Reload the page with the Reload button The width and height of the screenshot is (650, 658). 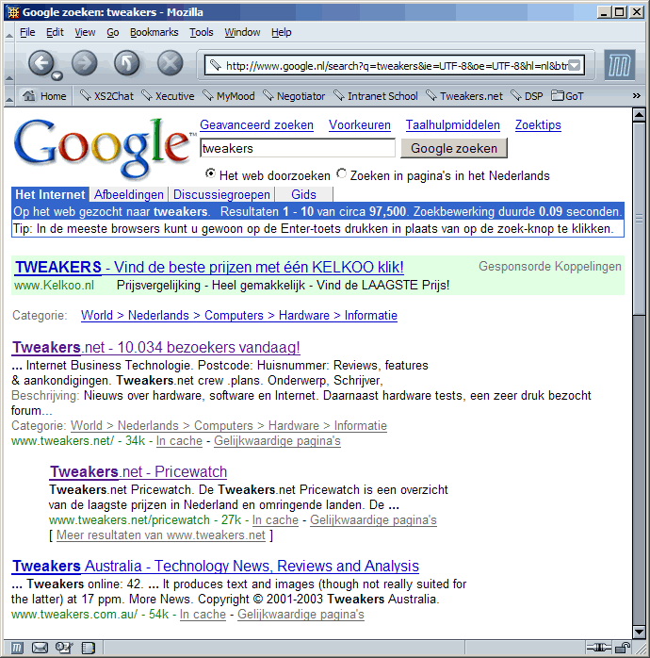(127, 63)
